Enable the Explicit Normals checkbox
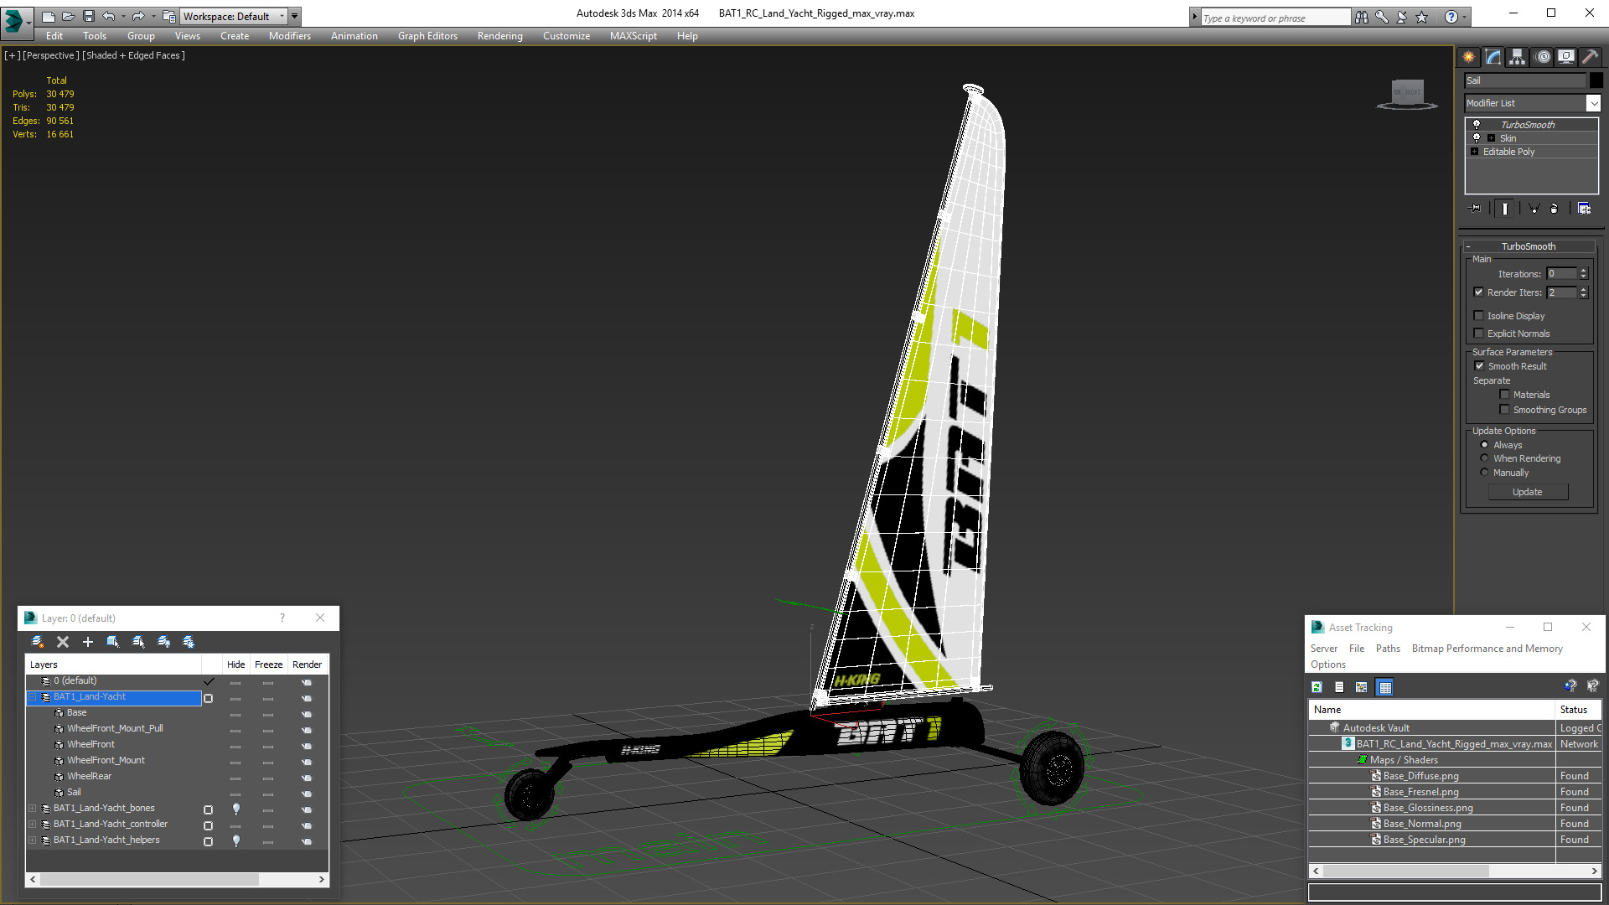The width and height of the screenshot is (1609, 905). point(1478,334)
